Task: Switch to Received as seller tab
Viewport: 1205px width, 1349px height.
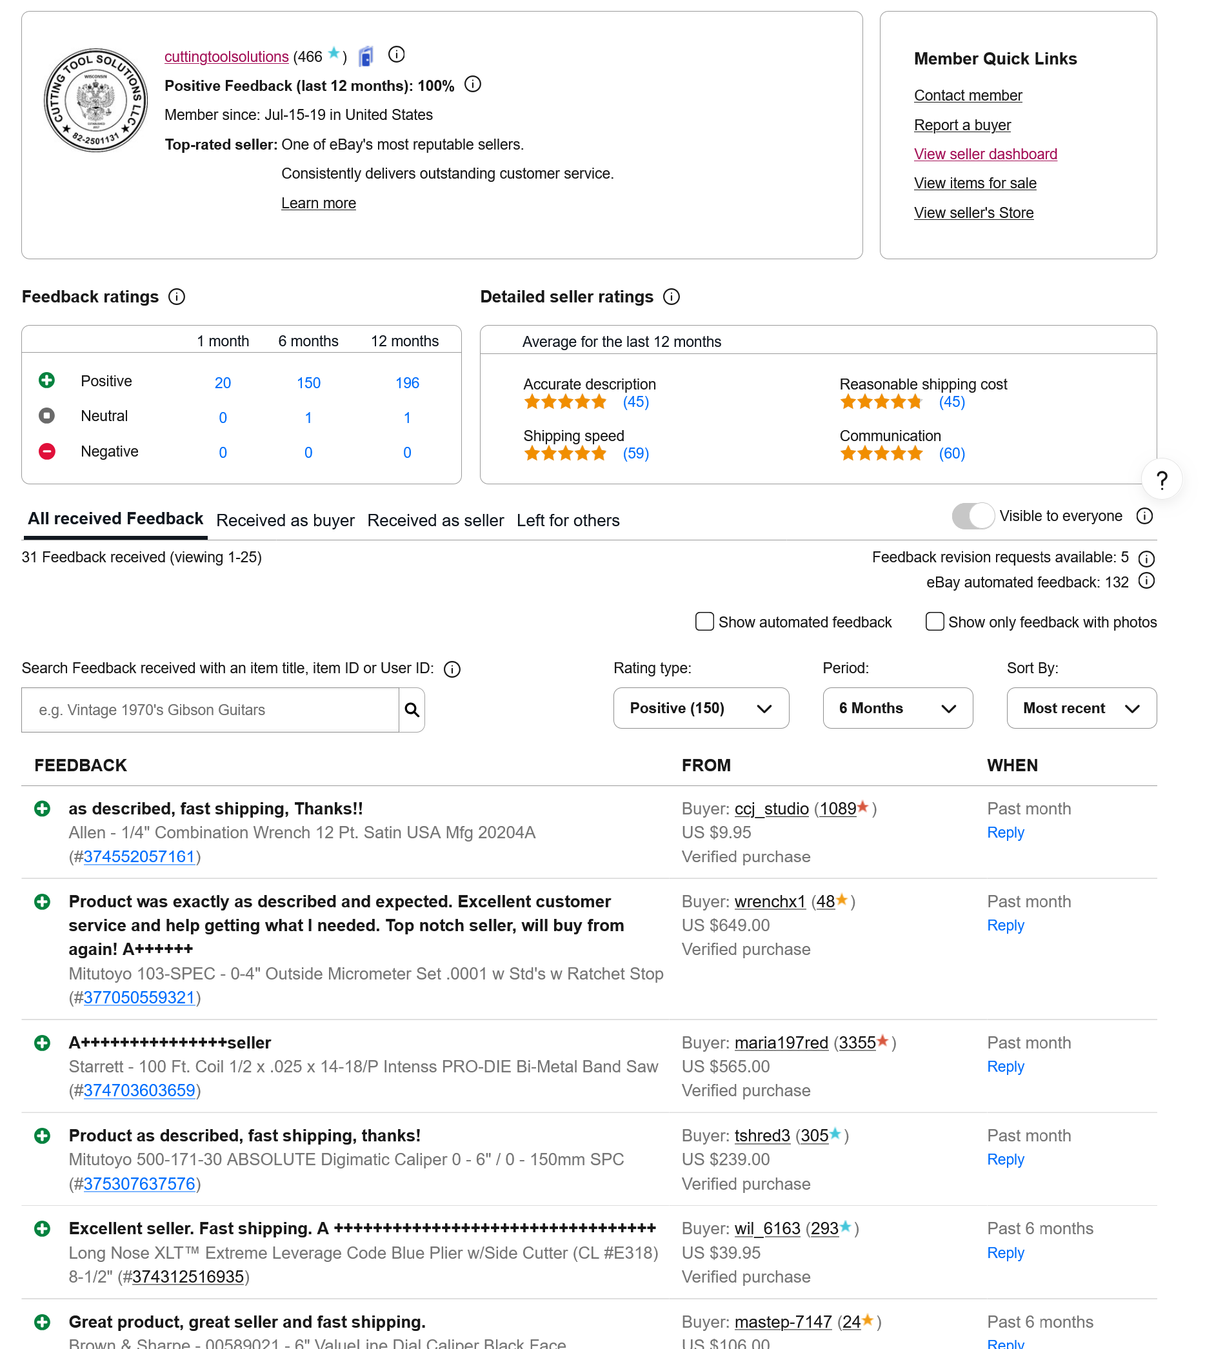Action: click(435, 520)
